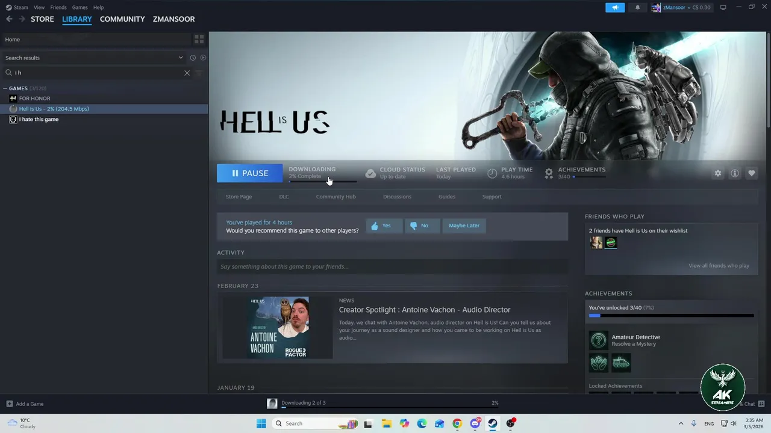Open game settings gear icon
Screen dimensions: 771x433
(717, 173)
